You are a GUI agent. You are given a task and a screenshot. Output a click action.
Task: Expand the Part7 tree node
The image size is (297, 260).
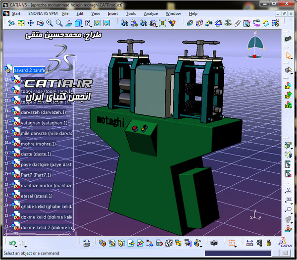(x=6, y=174)
